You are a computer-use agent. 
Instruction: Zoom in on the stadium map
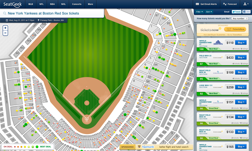tap(5, 28)
